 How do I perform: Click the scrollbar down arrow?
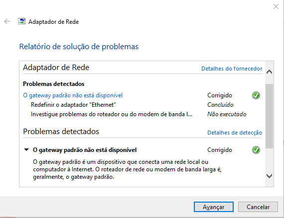tap(270, 176)
